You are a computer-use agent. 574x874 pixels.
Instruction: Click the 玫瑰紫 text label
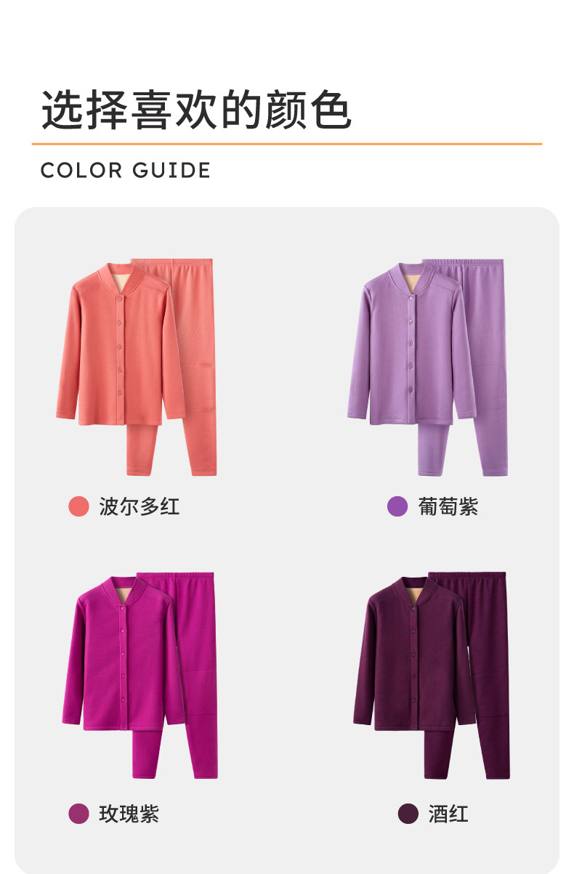click(129, 814)
